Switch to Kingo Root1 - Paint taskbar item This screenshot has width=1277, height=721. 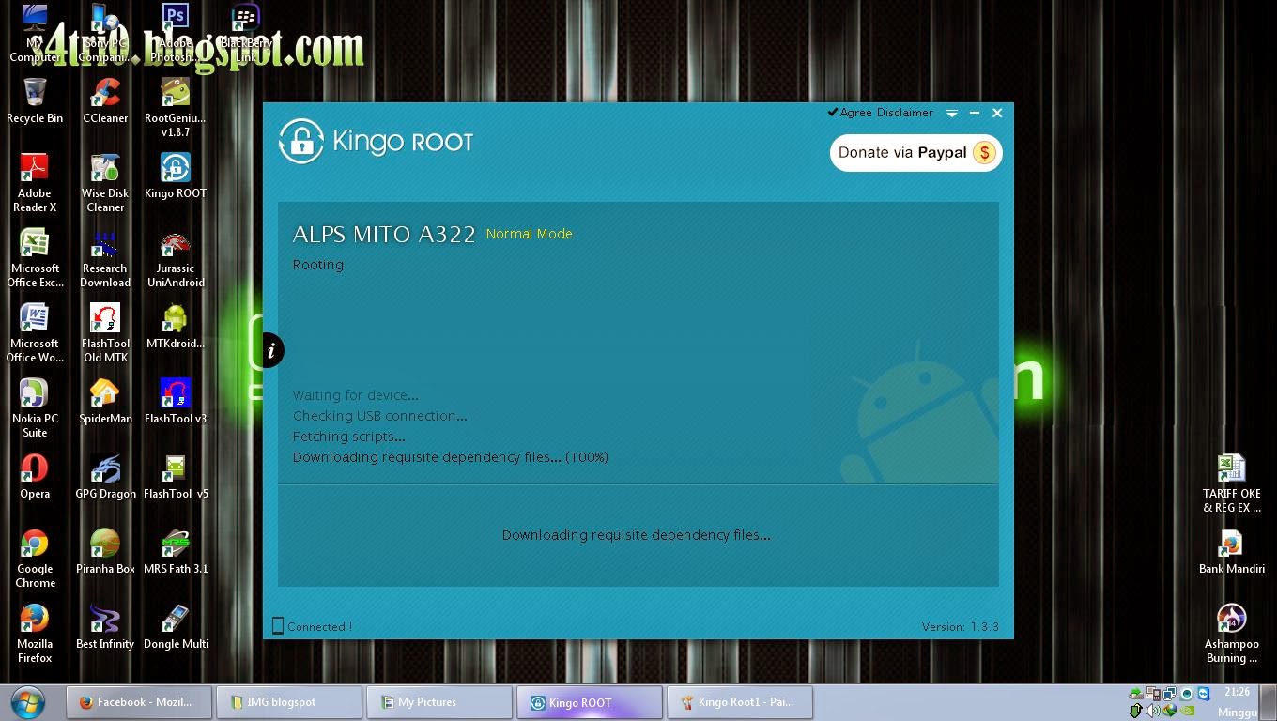point(740,702)
